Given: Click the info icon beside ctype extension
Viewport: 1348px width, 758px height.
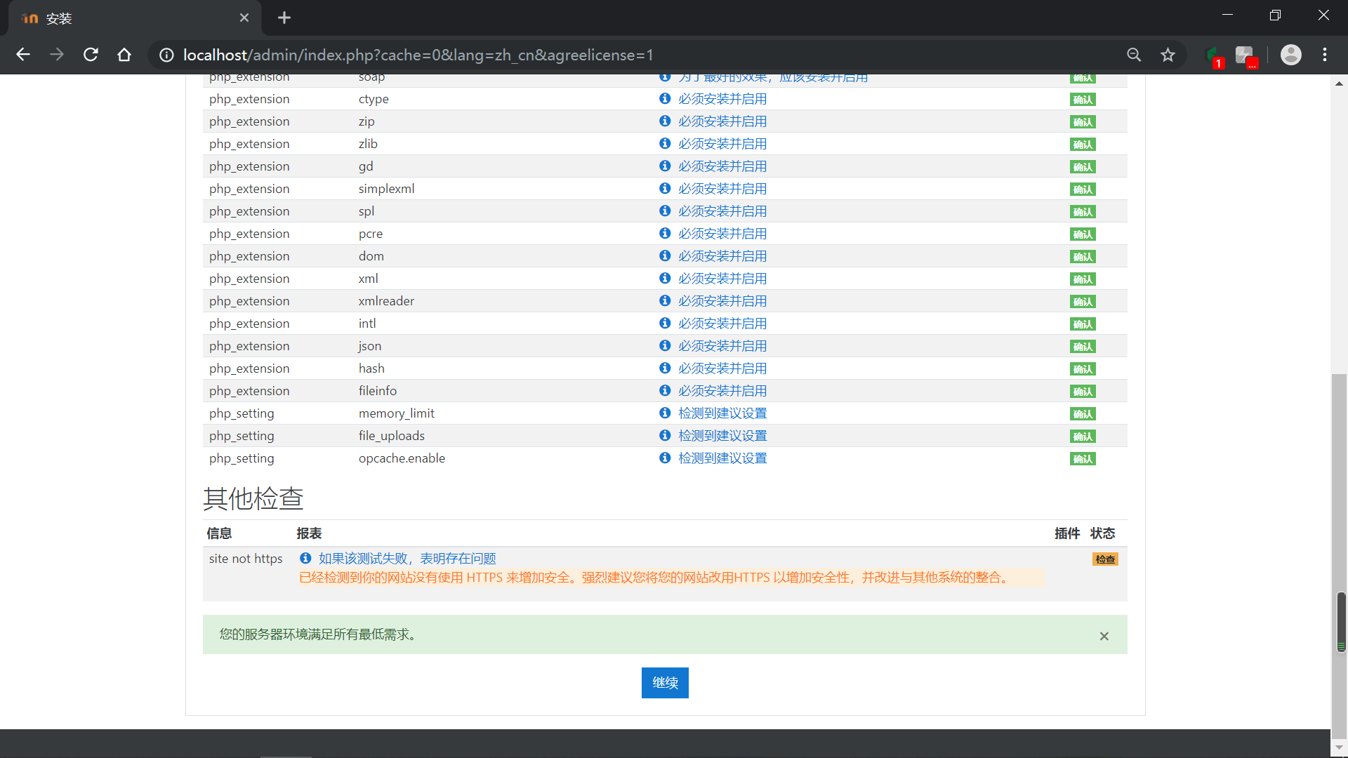Looking at the screenshot, I should [x=665, y=99].
